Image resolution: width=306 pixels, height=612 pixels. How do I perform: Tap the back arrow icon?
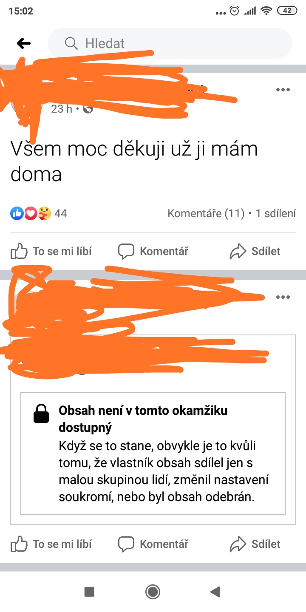pos(24,43)
